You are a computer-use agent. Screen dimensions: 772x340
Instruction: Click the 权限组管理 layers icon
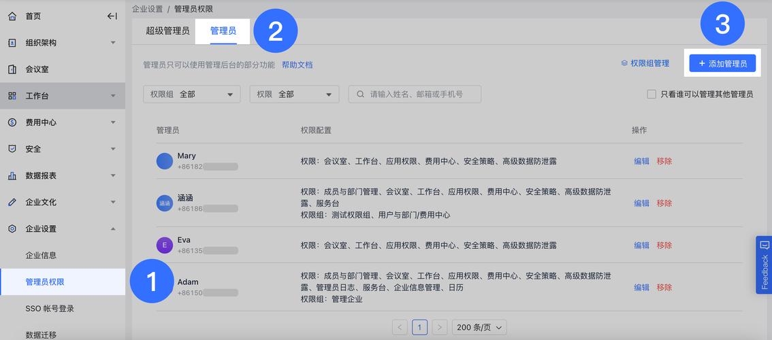point(624,63)
